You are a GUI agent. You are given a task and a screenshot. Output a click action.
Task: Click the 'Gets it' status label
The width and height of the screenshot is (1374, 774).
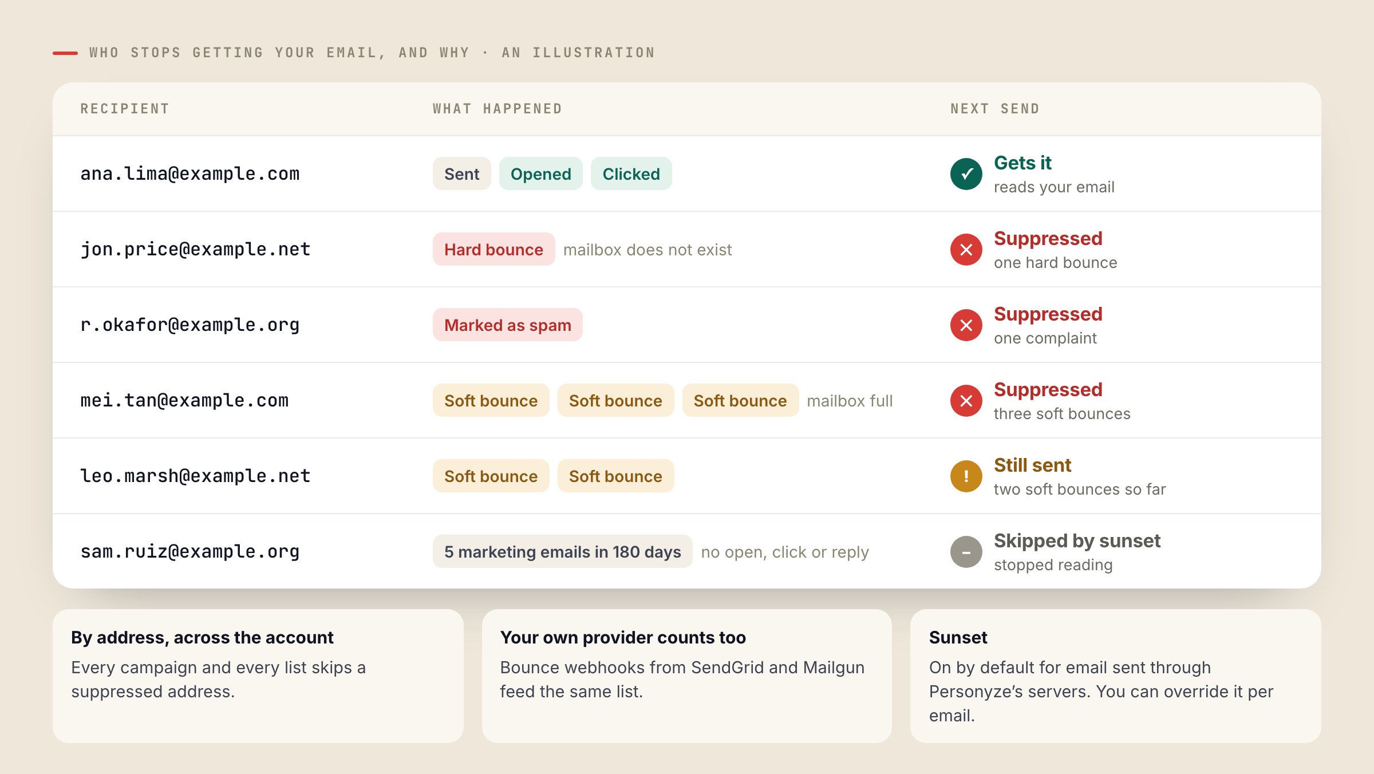tap(1022, 163)
